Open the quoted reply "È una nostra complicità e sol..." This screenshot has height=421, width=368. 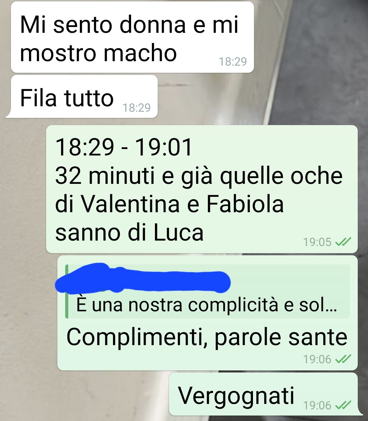point(208,291)
